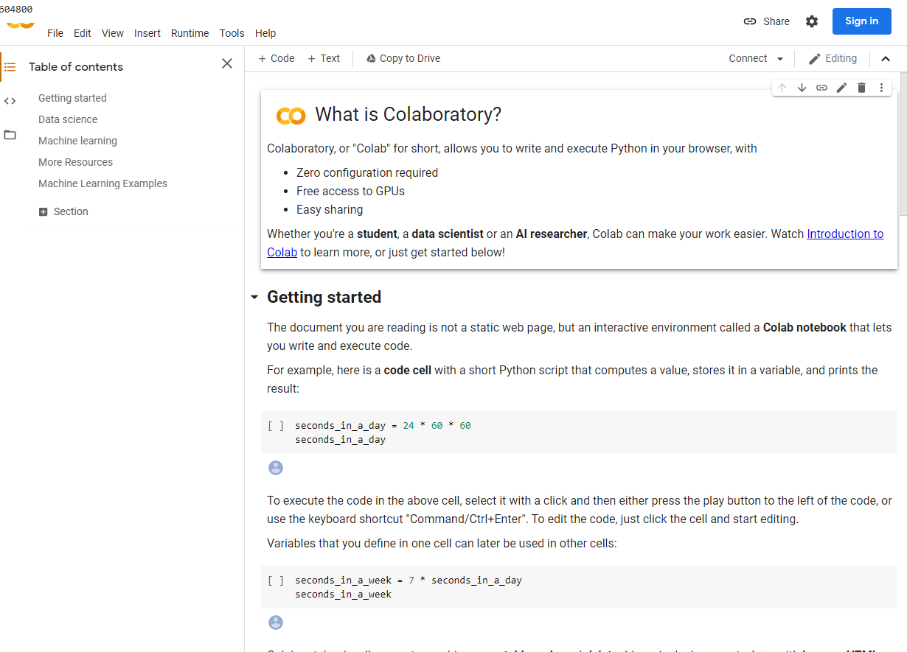
Task: Open the Editing mode selector
Action: point(833,58)
